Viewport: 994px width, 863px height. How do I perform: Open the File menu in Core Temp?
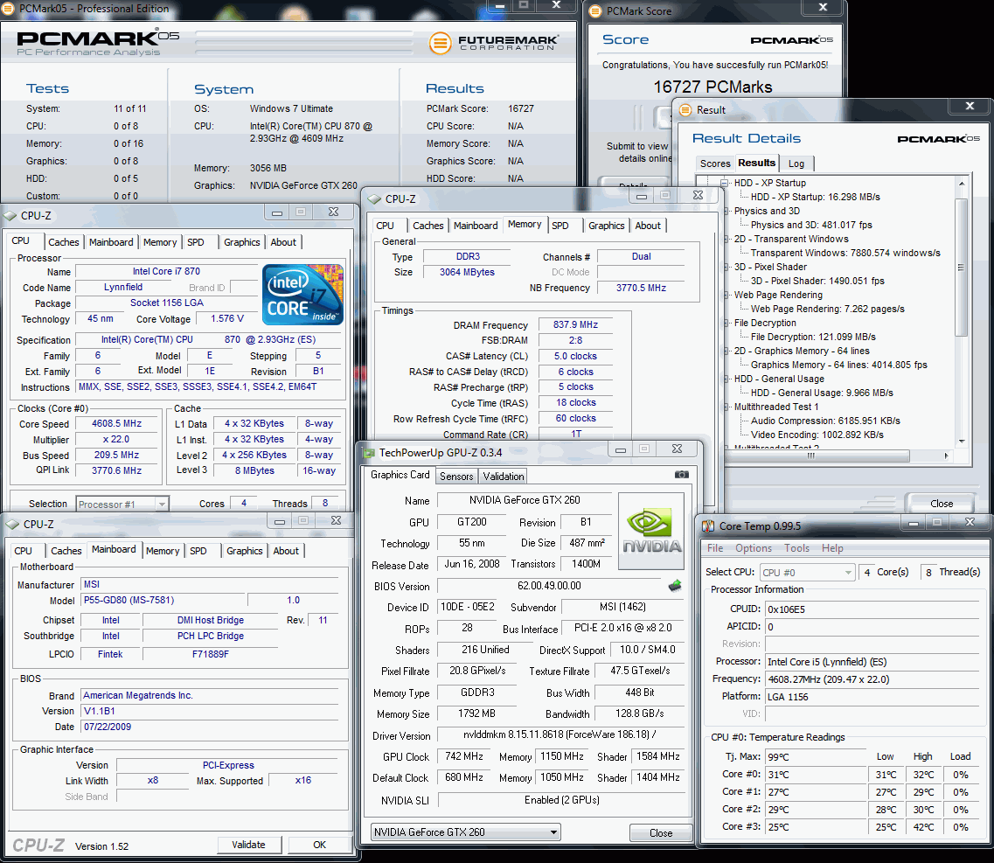715,548
